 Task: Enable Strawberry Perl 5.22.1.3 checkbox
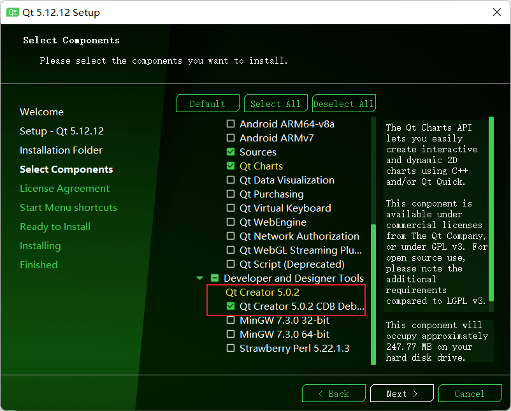click(231, 348)
